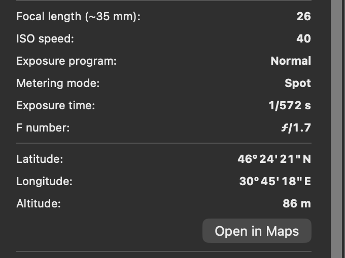Click the Metering mode label
The width and height of the screenshot is (345, 258).
click(58, 83)
